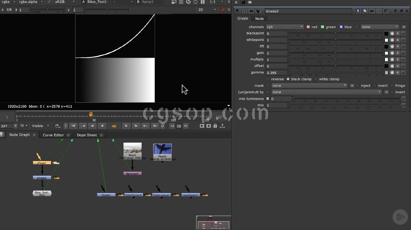Image resolution: width=411 pixels, height=230 pixels.
Task: Open the gamma color wheel
Action: click(x=392, y=73)
